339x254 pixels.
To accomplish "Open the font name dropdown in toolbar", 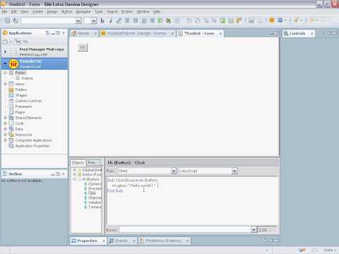I will click(78, 20).
